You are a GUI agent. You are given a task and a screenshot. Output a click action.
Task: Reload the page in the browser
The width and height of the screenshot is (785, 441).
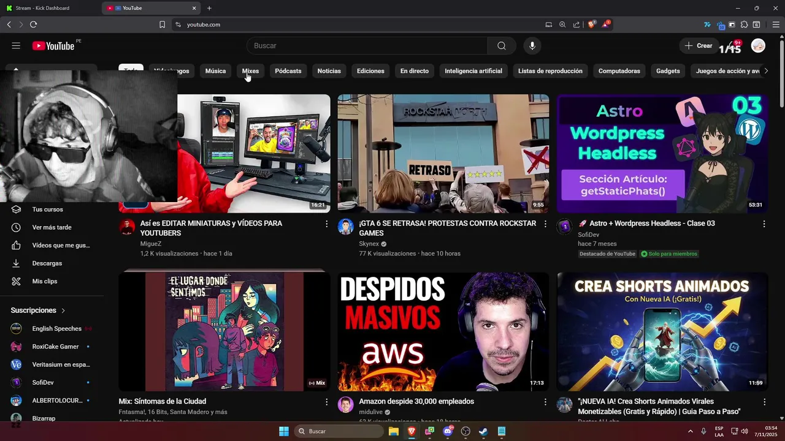click(x=33, y=24)
